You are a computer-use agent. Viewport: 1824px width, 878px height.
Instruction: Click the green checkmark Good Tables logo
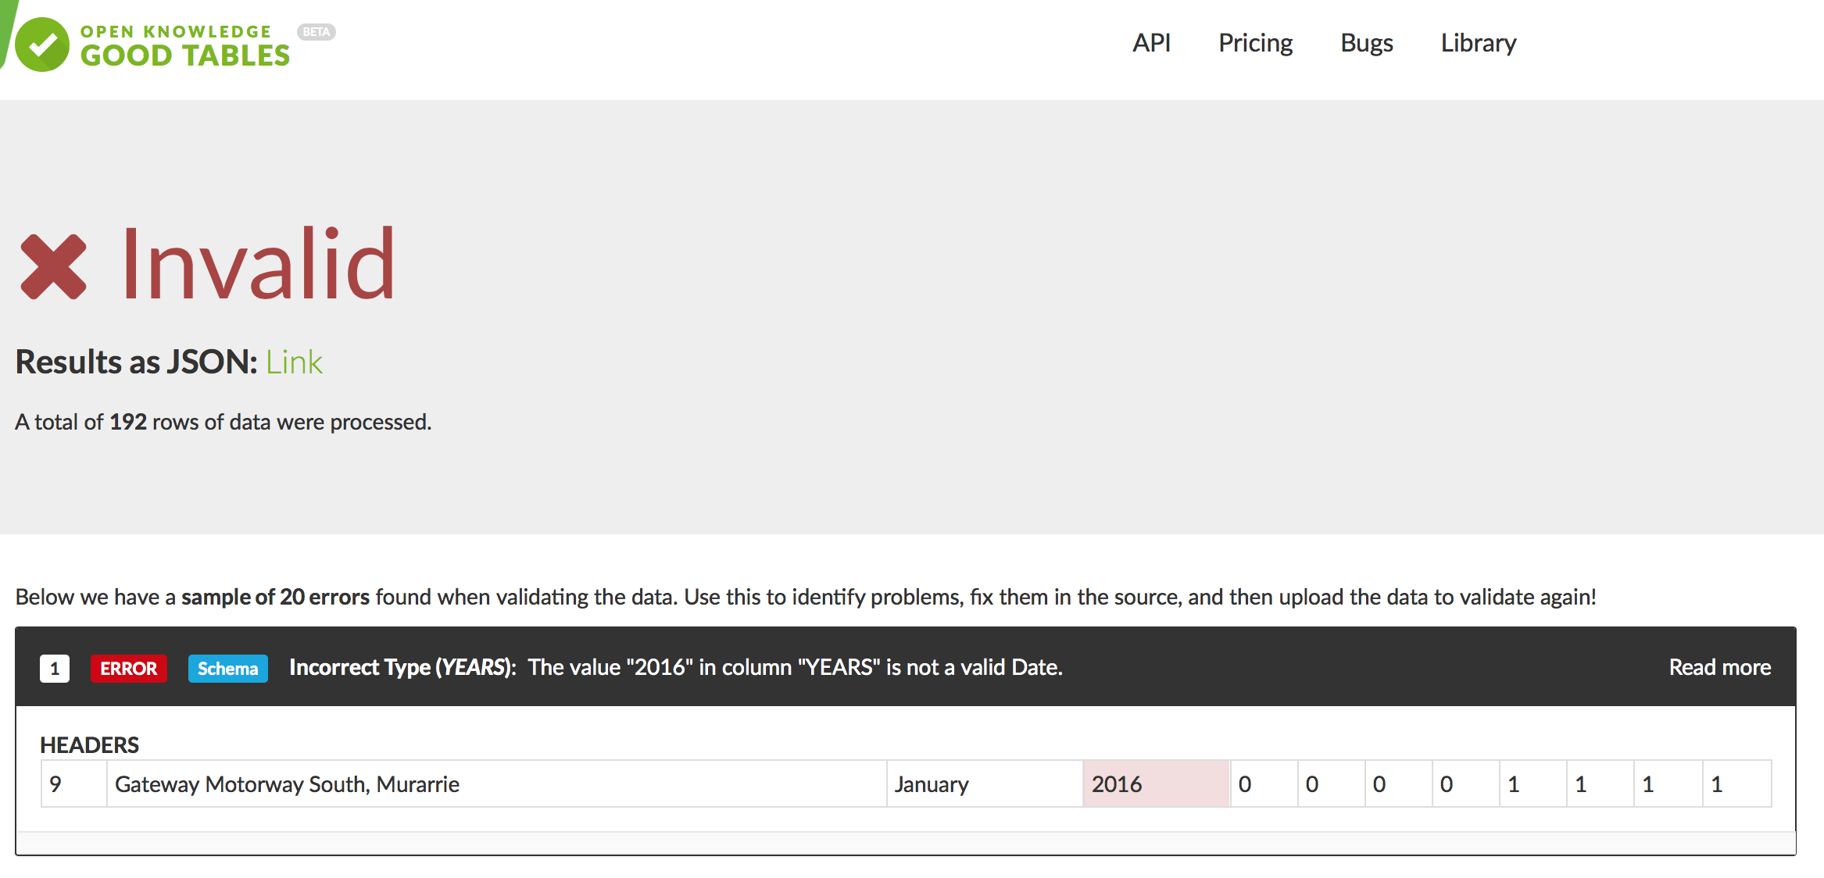[x=42, y=45]
